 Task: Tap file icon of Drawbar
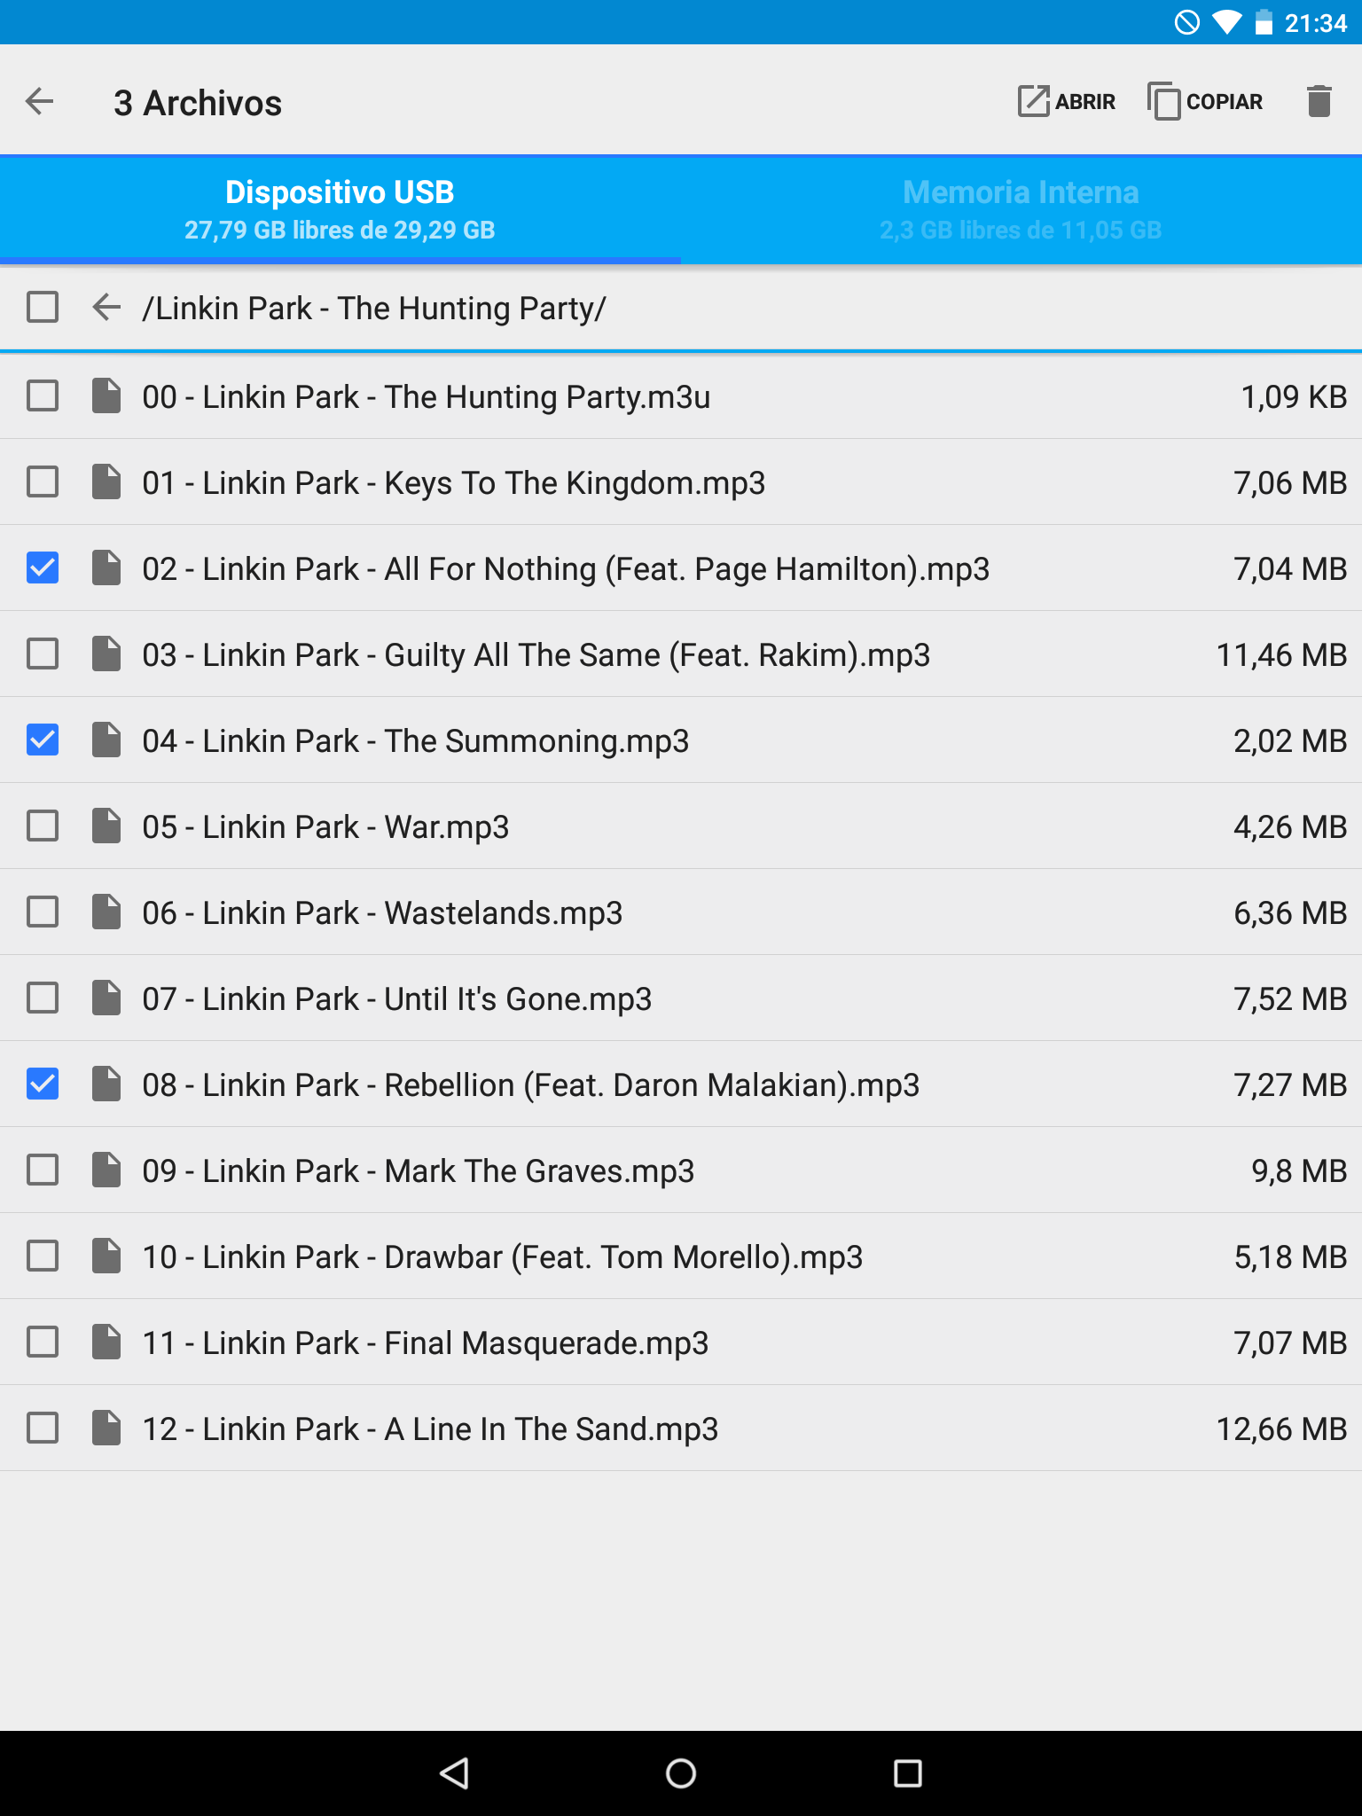tap(106, 1256)
